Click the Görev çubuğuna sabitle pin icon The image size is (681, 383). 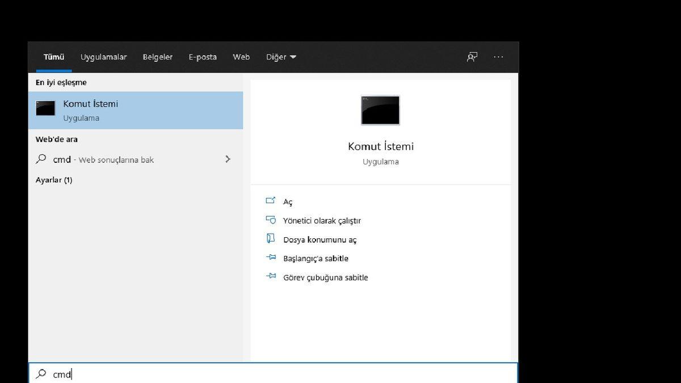pos(271,277)
